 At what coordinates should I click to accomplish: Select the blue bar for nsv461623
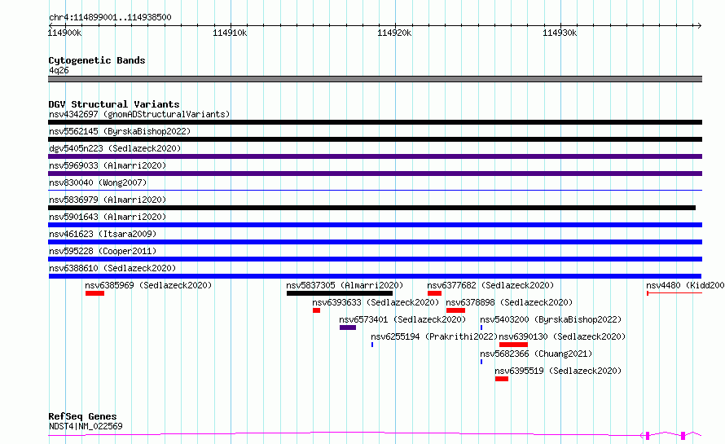click(x=375, y=242)
